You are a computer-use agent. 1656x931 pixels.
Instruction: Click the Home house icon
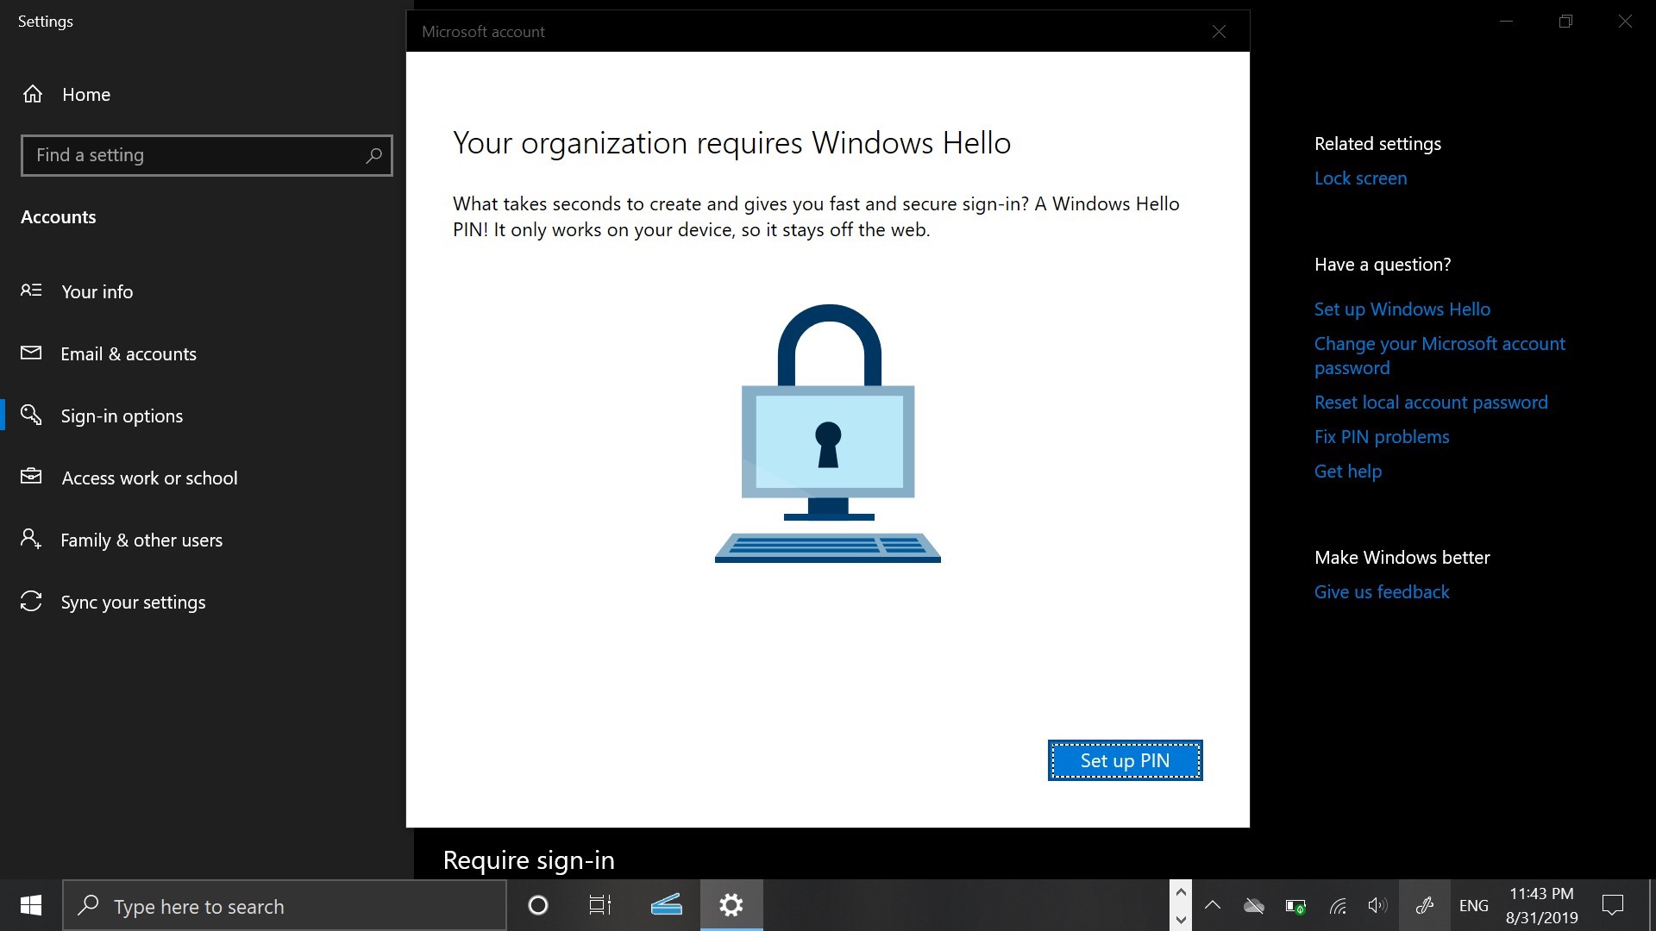[x=33, y=94]
